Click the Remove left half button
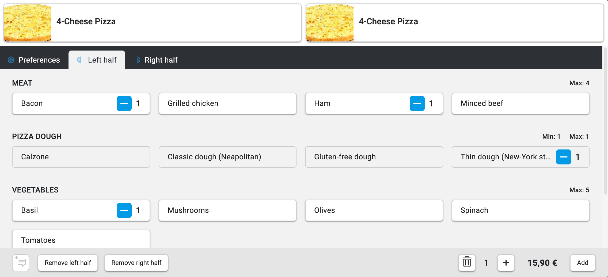The width and height of the screenshot is (608, 277). click(x=68, y=263)
